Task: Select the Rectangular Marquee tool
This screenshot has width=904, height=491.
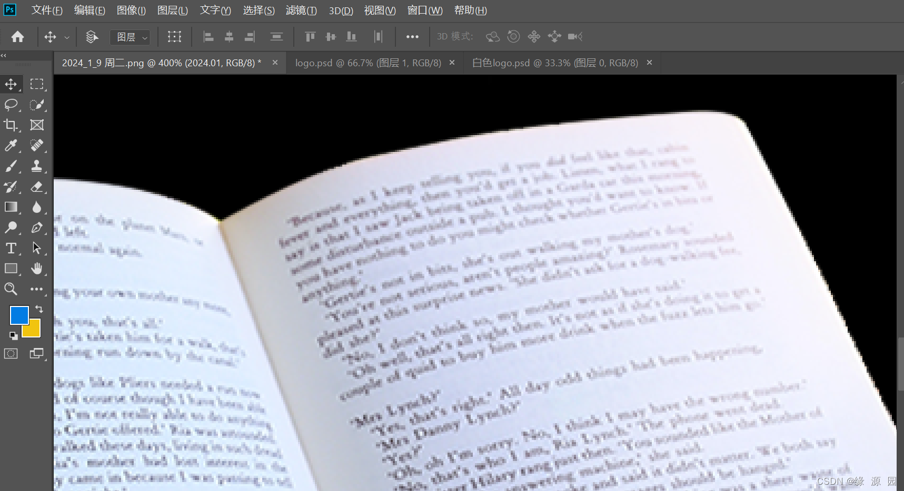Action: point(37,84)
